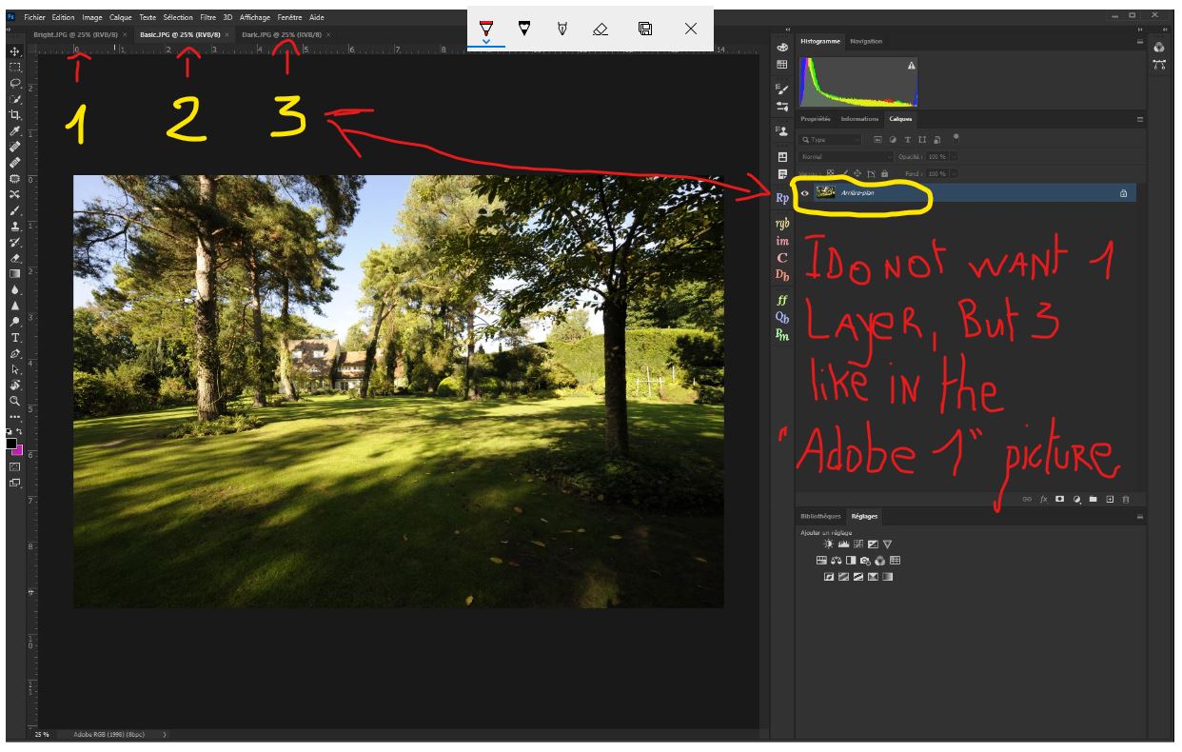Hide the Arrière-plan layer
This screenshot has width=1182, height=752.
(x=804, y=193)
